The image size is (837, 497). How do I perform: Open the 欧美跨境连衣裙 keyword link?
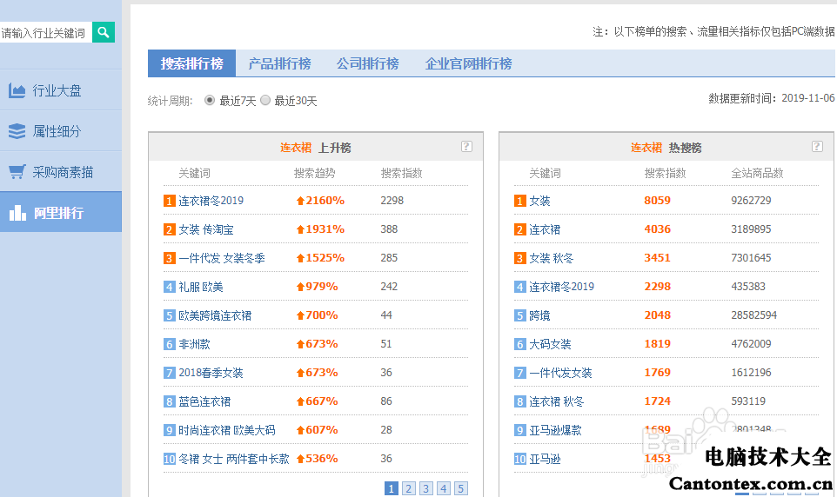(215, 315)
